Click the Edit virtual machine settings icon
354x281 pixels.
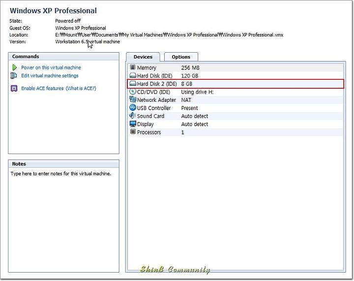click(x=14, y=75)
